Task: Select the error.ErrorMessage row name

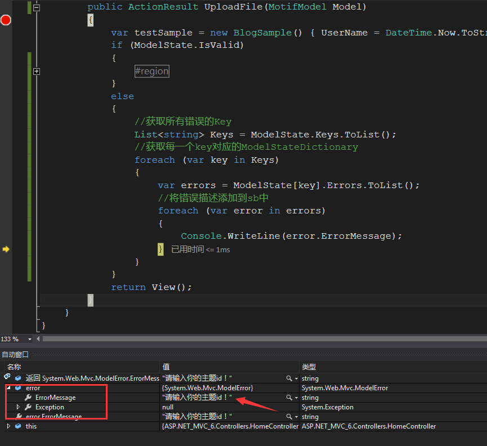Action: point(54,417)
